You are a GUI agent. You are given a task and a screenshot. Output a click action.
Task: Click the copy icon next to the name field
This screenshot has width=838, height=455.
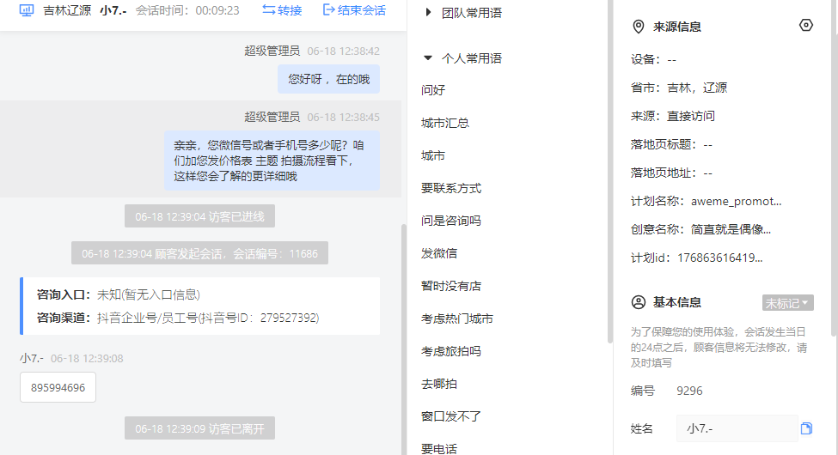(x=806, y=428)
